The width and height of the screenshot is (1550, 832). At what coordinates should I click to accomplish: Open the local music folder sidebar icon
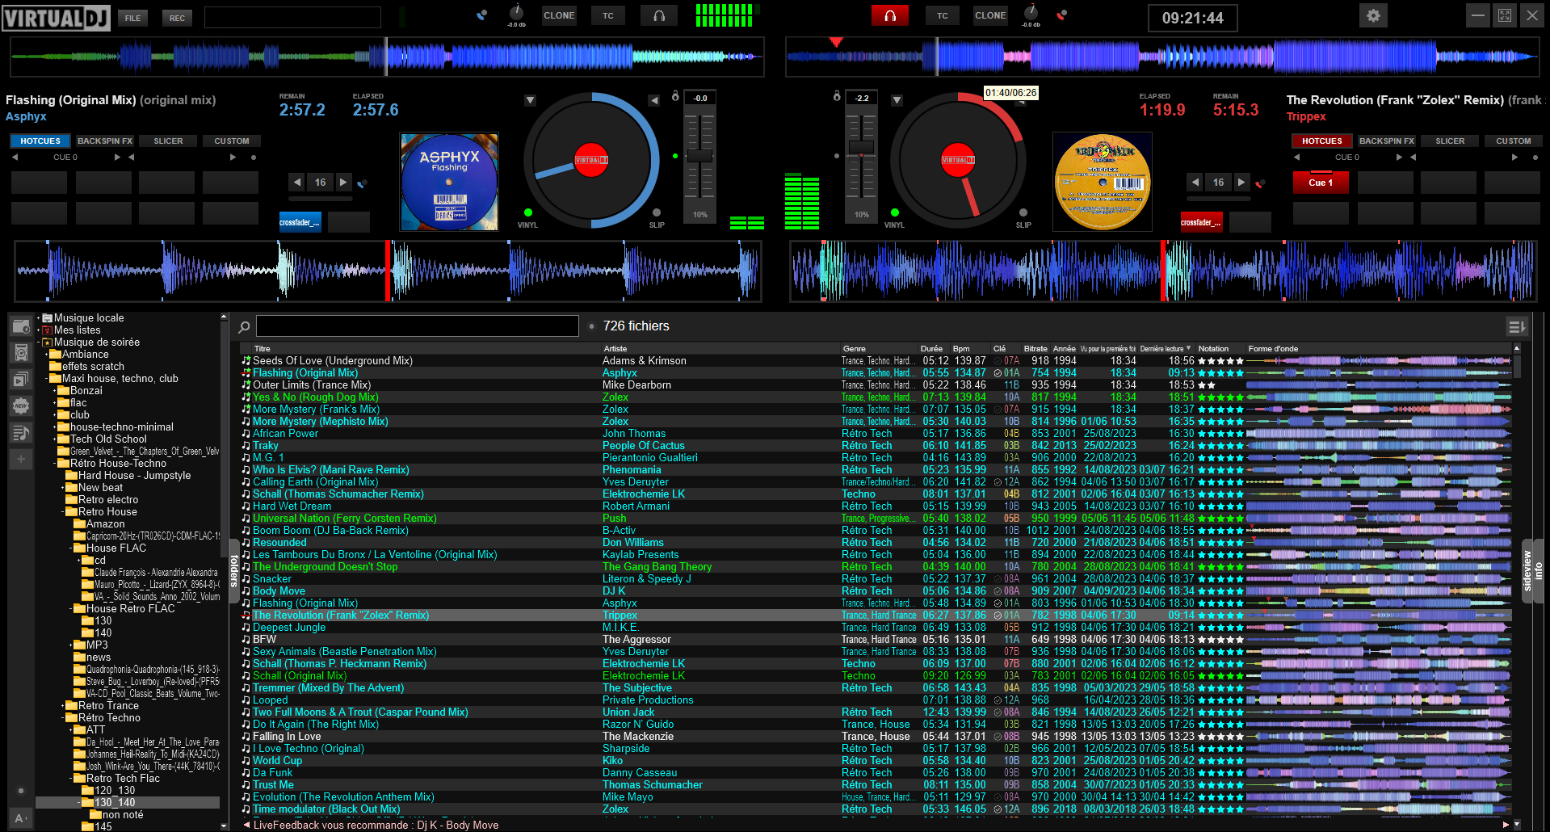point(21,326)
